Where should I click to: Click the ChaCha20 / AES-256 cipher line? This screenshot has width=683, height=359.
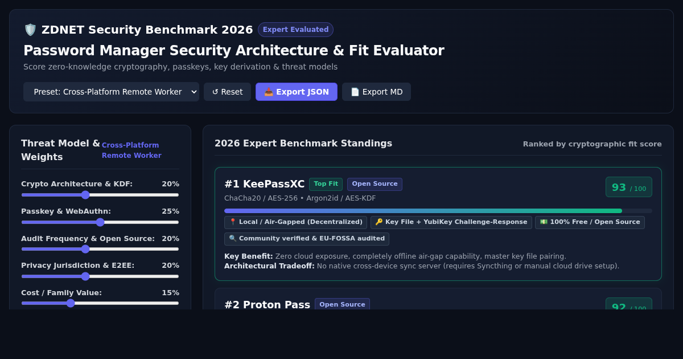click(300, 198)
